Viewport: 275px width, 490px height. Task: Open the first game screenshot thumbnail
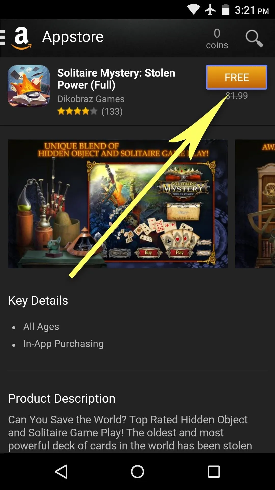tap(118, 204)
